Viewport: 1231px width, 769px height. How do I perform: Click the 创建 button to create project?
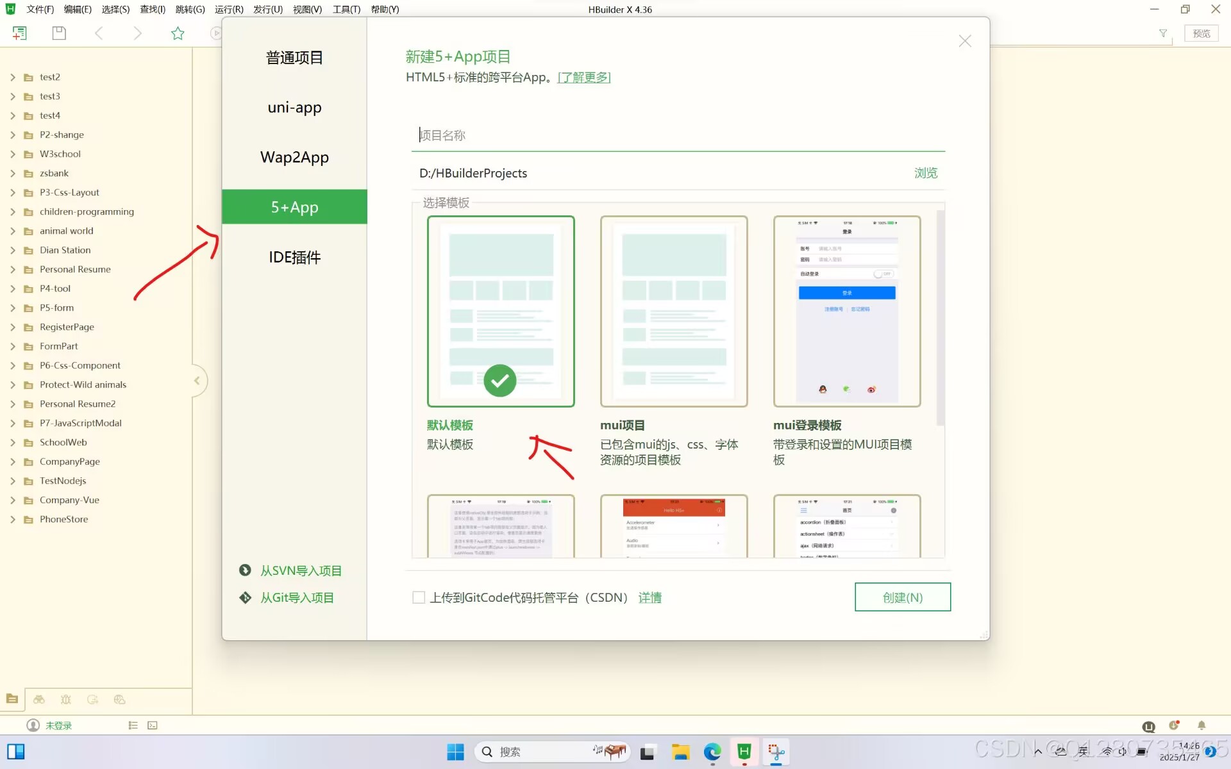pyautogui.click(x=901, y=596)
